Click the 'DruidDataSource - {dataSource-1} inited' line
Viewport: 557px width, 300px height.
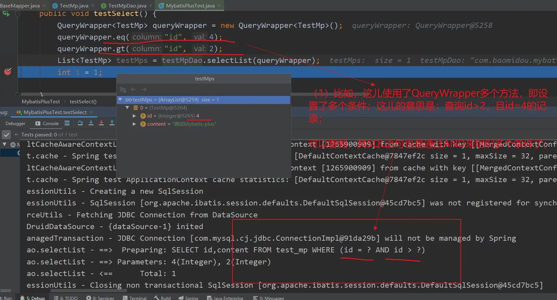pyautogui.click(x=115, y=227)
